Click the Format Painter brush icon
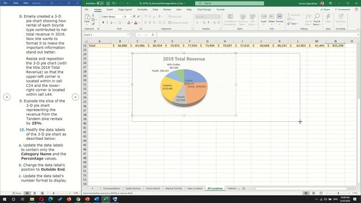The image size is (361, 203). click(93, 24)
